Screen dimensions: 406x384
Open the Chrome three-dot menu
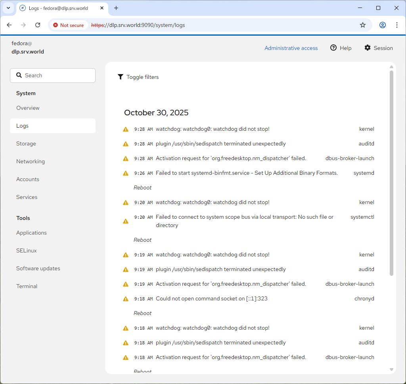(397, 25)
